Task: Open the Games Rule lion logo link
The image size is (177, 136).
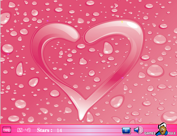Action: click(x=160, y=129)
